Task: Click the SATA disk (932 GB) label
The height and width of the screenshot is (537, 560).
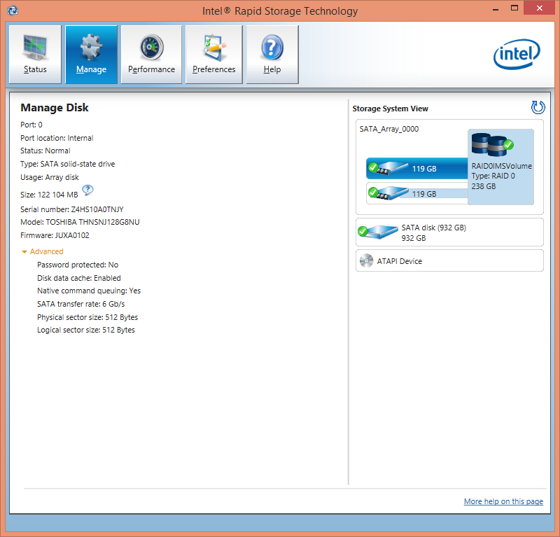Action: 433,228
